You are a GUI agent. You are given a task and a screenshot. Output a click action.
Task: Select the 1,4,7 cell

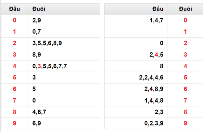136,20
